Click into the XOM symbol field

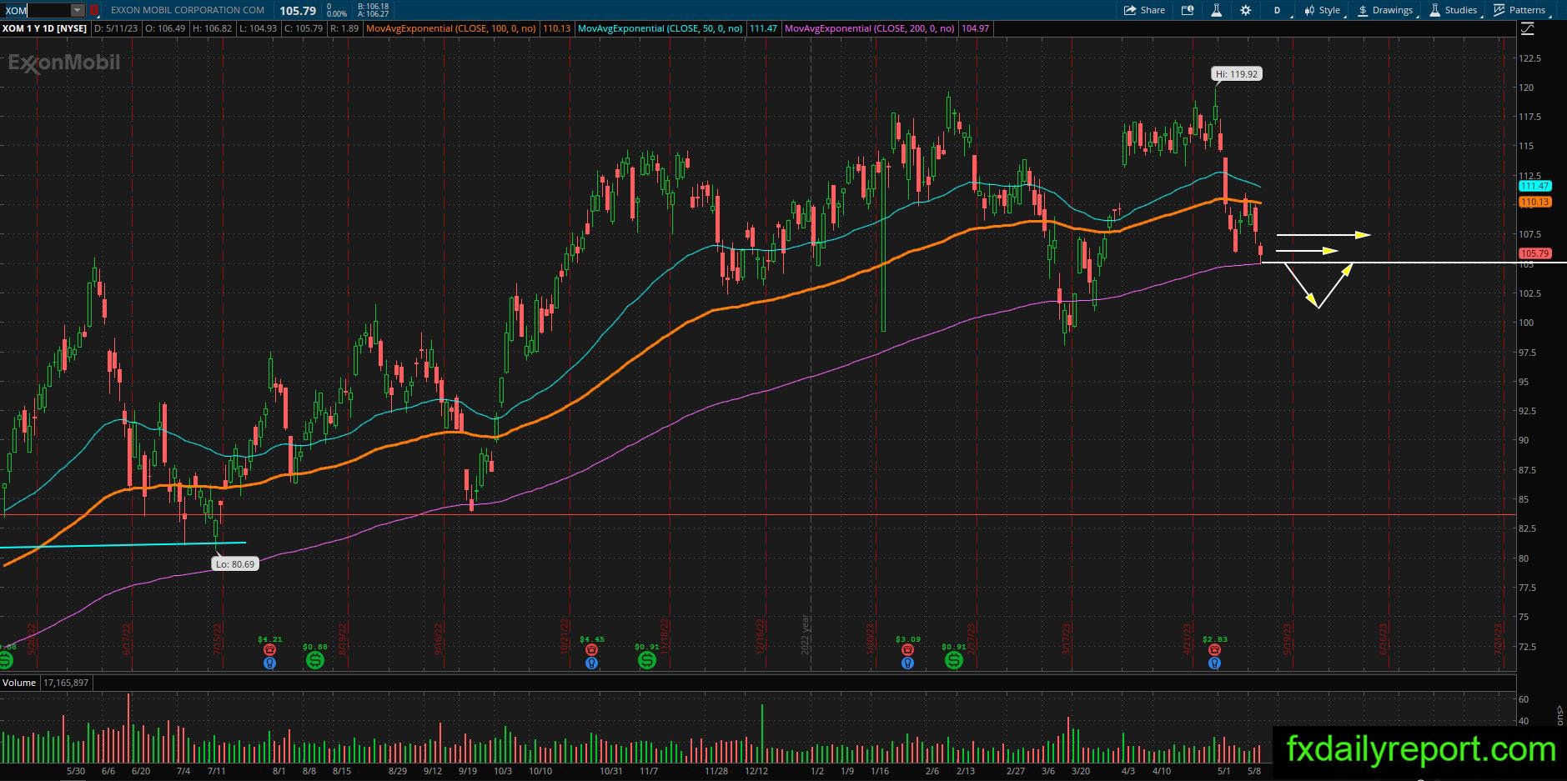37,11
